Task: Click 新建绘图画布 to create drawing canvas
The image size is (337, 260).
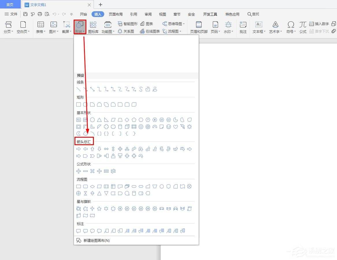Action: pos(96,240)
